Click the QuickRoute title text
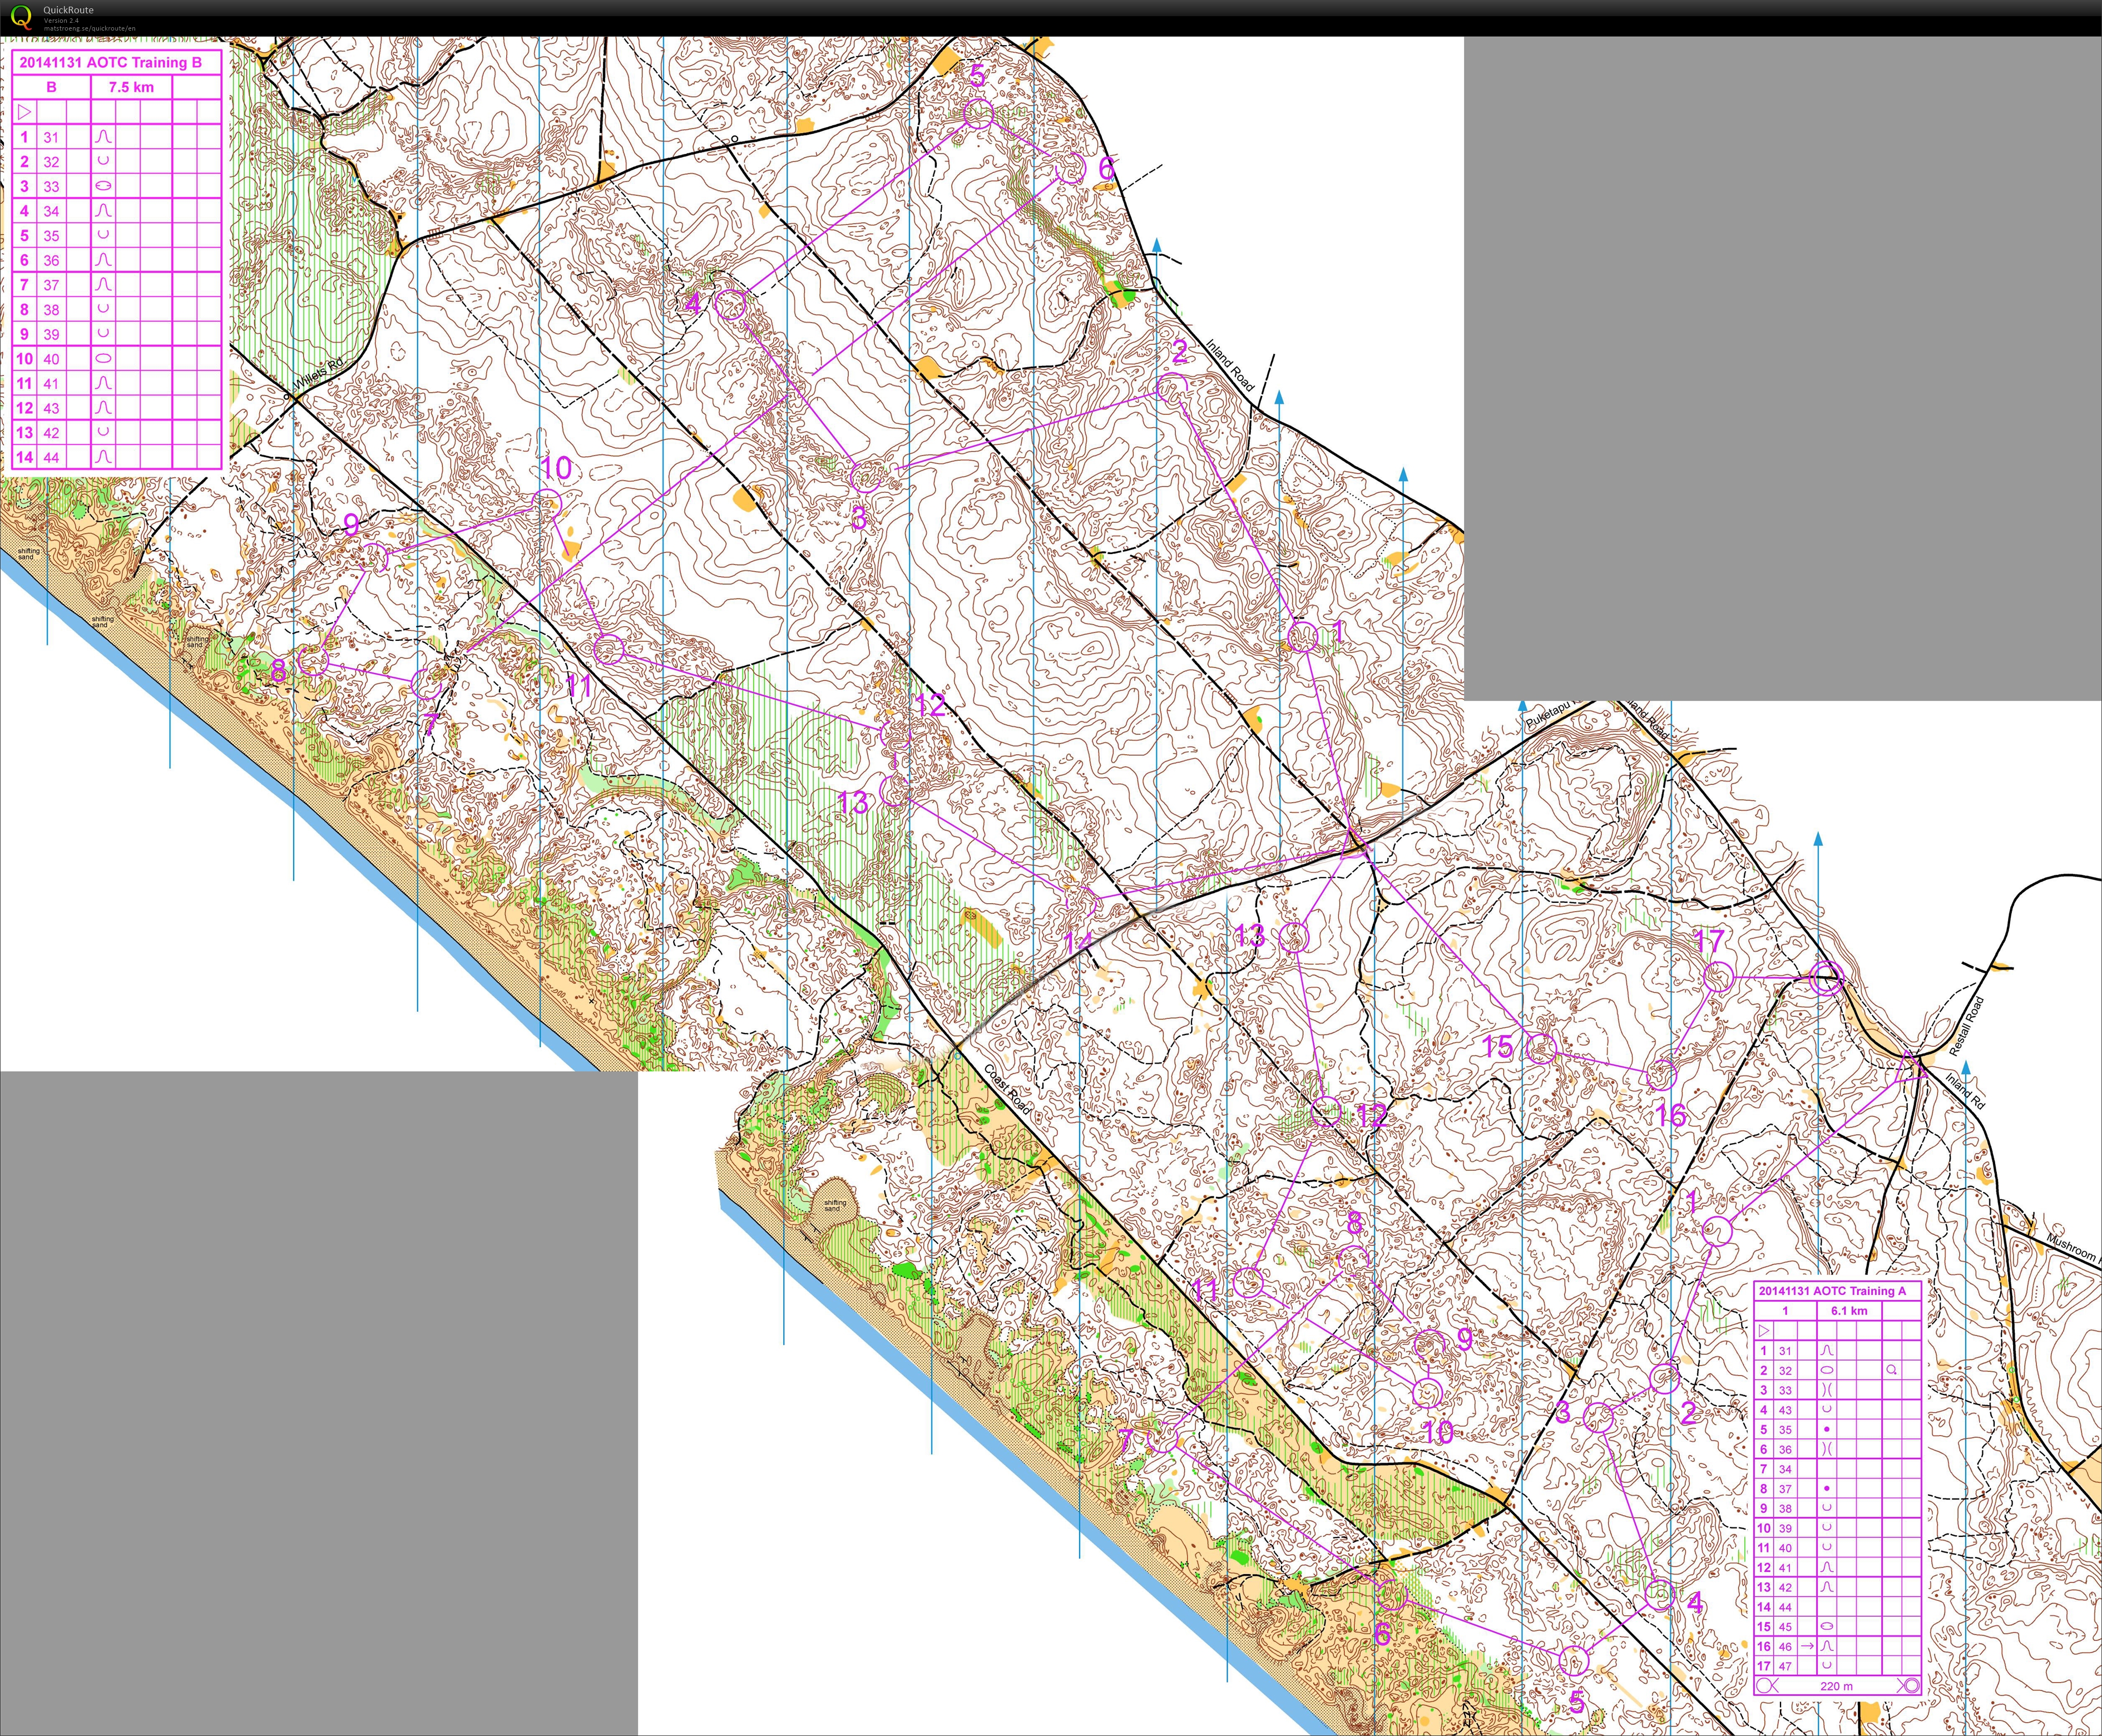Image resolution: width=2102 pixels, height=1736 pixels. coord(68,10)
